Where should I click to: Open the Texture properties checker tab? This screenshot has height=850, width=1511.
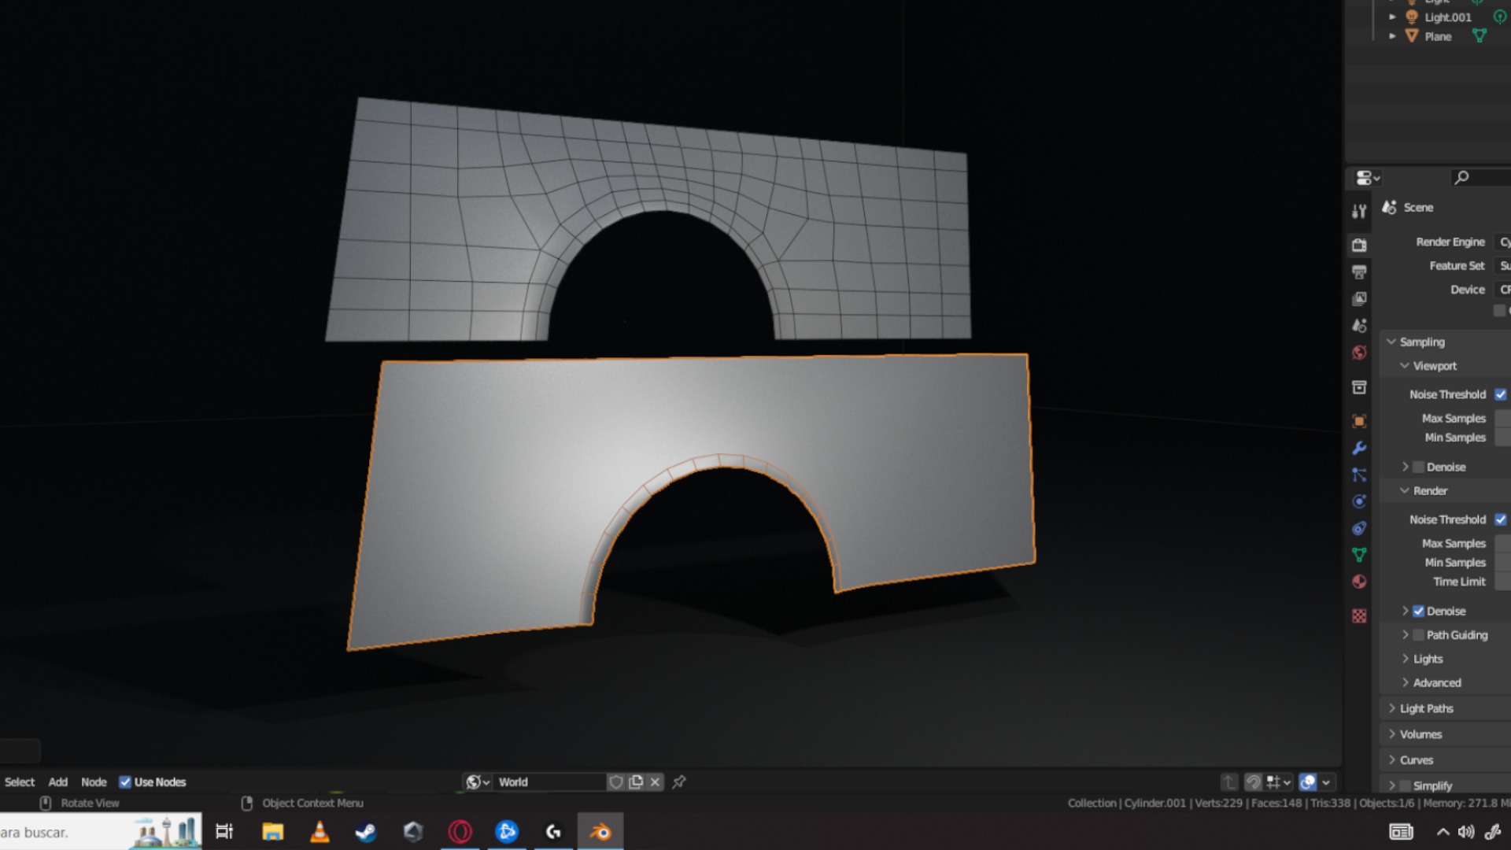[x=1359, y=616]
